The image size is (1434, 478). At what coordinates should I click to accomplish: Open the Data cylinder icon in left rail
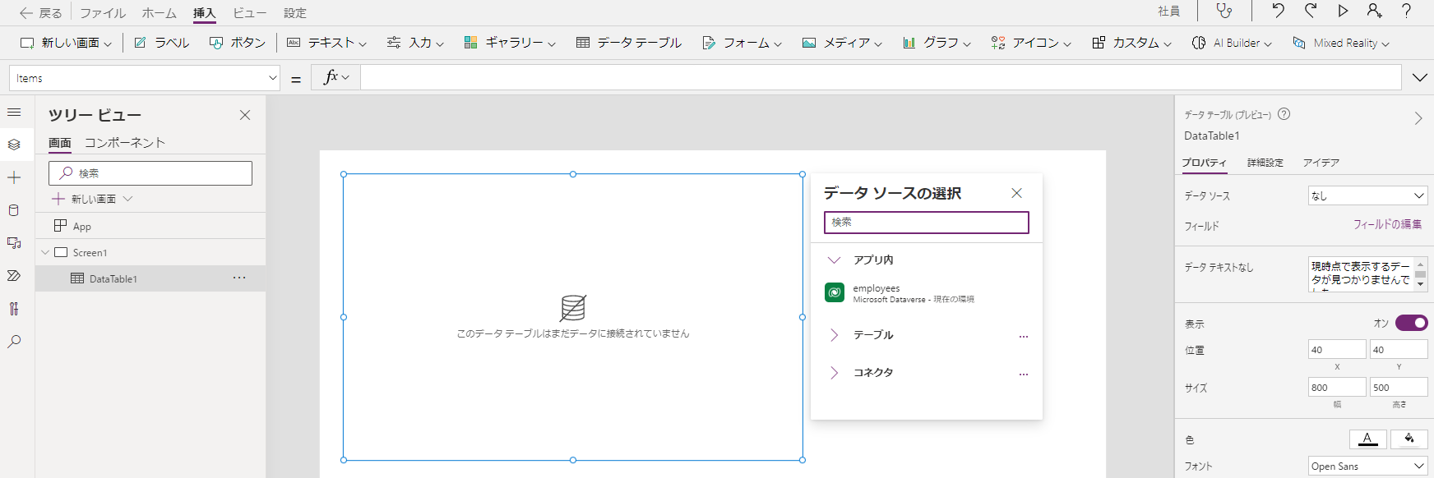[14, 210]
